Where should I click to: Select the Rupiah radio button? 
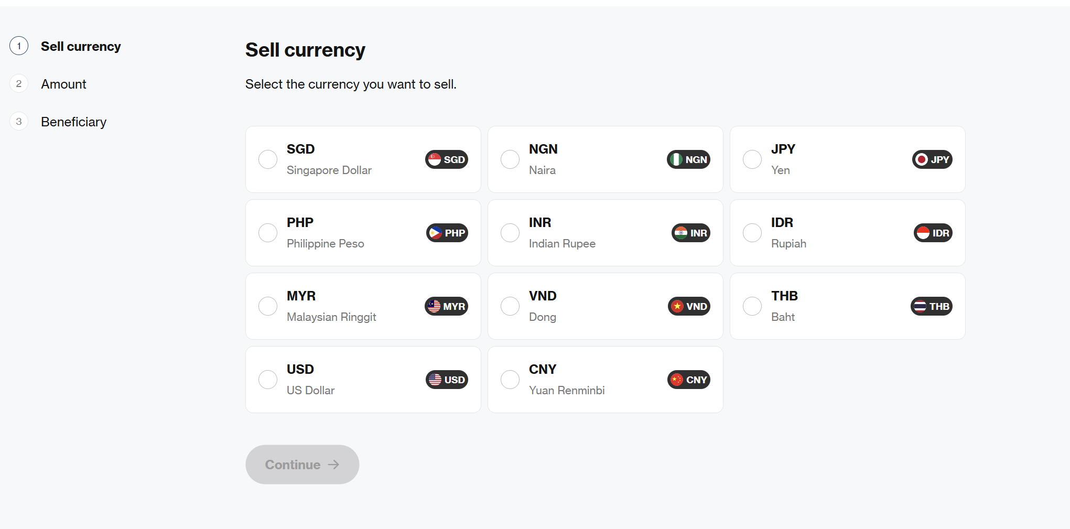(752, 233)
